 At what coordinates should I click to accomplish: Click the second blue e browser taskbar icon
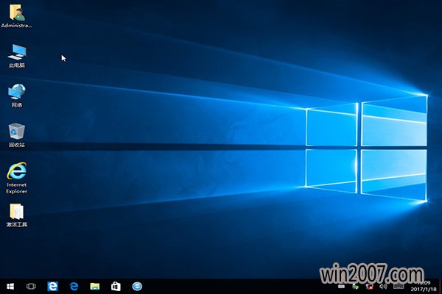[x=74, y=286]
